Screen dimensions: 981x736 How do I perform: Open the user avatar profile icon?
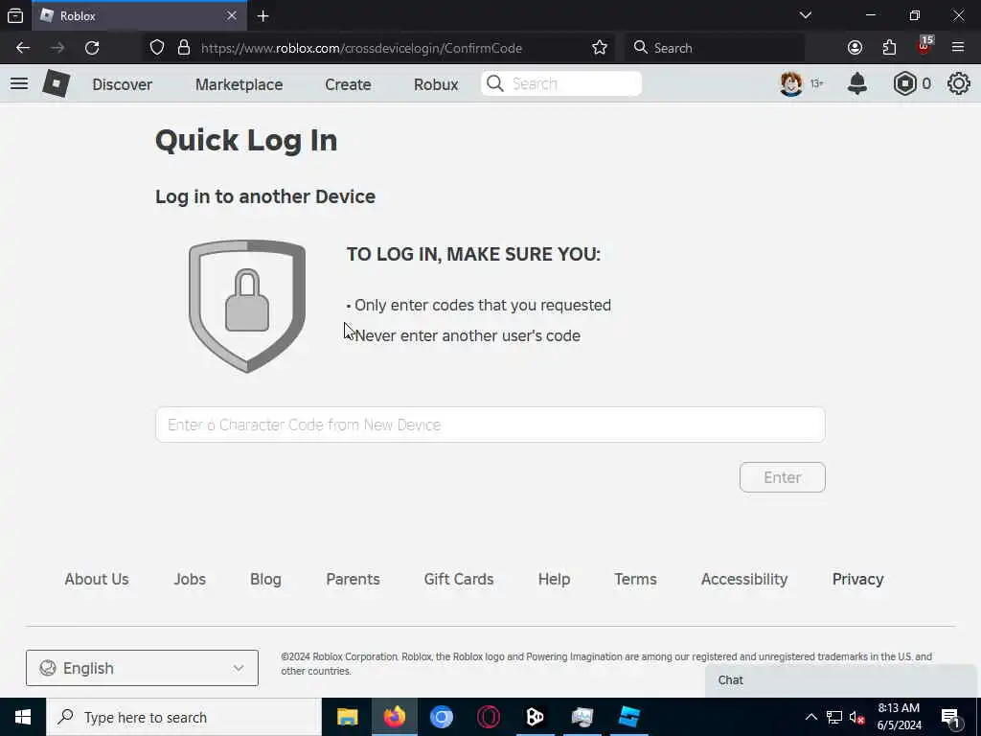coord(790,83)
